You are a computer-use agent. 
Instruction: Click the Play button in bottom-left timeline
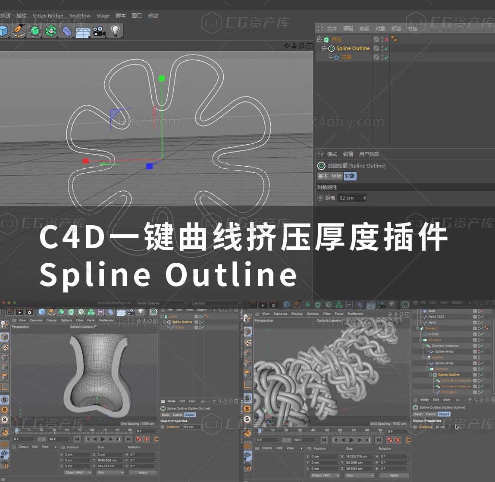[103, 439]
